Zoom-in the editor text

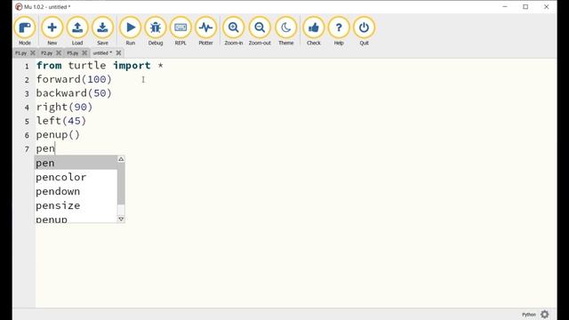coord(233,31)
